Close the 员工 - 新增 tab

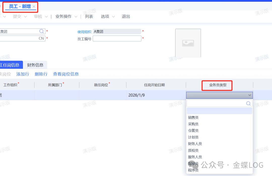coord(34,7)
